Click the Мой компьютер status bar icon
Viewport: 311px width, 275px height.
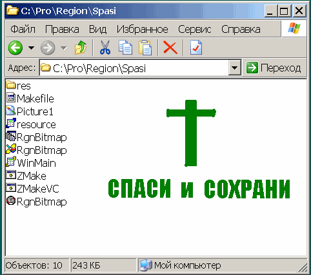coord(146,265)
